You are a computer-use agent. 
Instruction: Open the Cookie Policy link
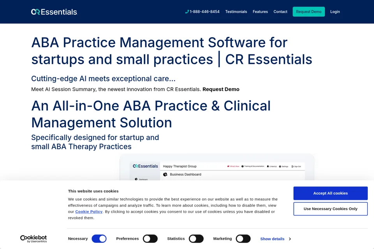coord(89,212)
